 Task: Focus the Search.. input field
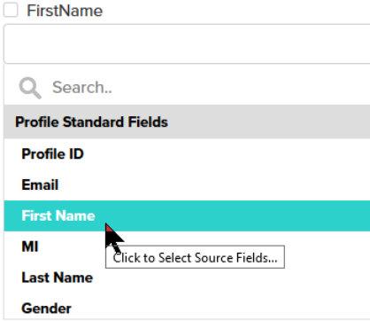(x=206, y=88)
